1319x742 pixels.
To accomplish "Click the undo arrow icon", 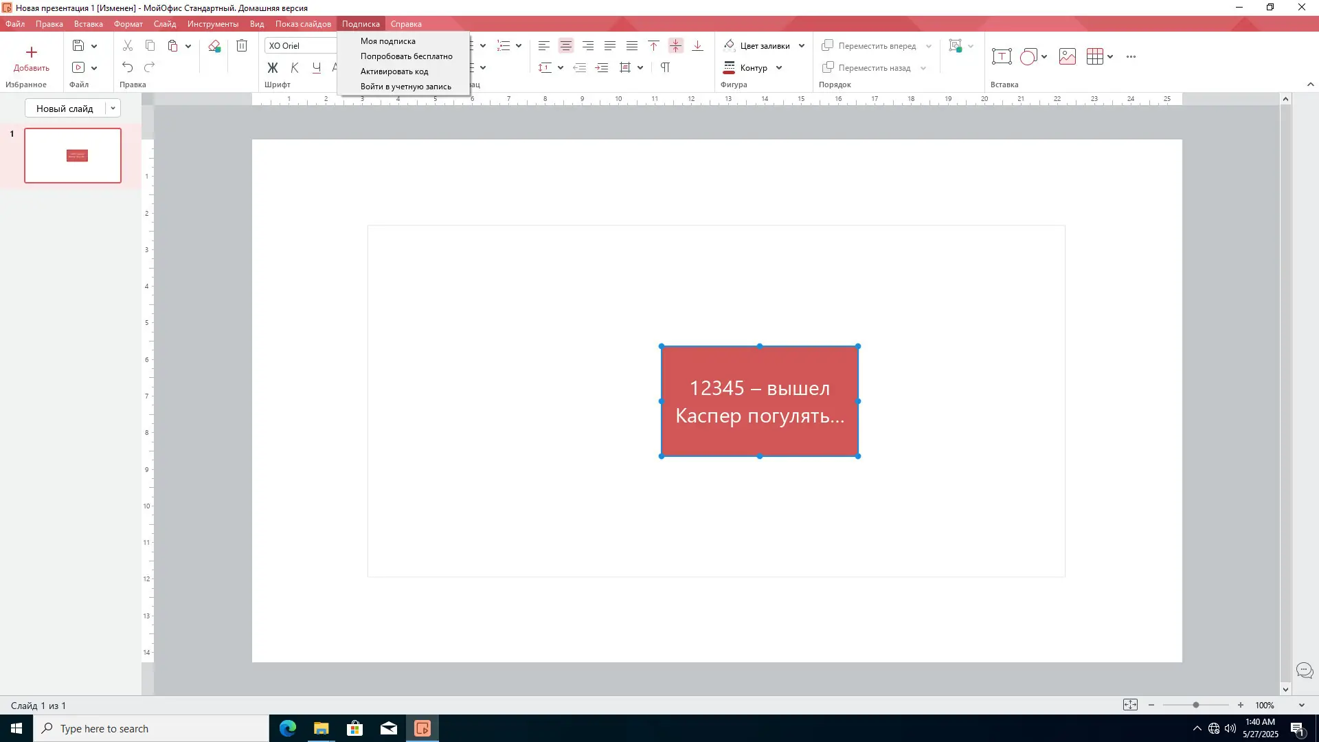I will tap(128, 67).
